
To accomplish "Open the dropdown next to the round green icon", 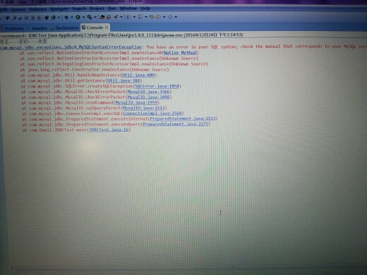I will coord(59,18).
